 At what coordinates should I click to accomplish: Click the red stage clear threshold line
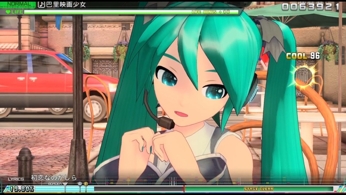click(184, 189)
